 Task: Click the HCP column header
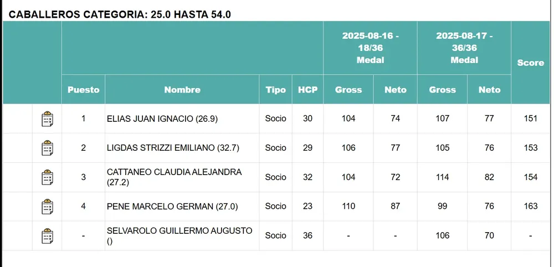tap(308, 90)
